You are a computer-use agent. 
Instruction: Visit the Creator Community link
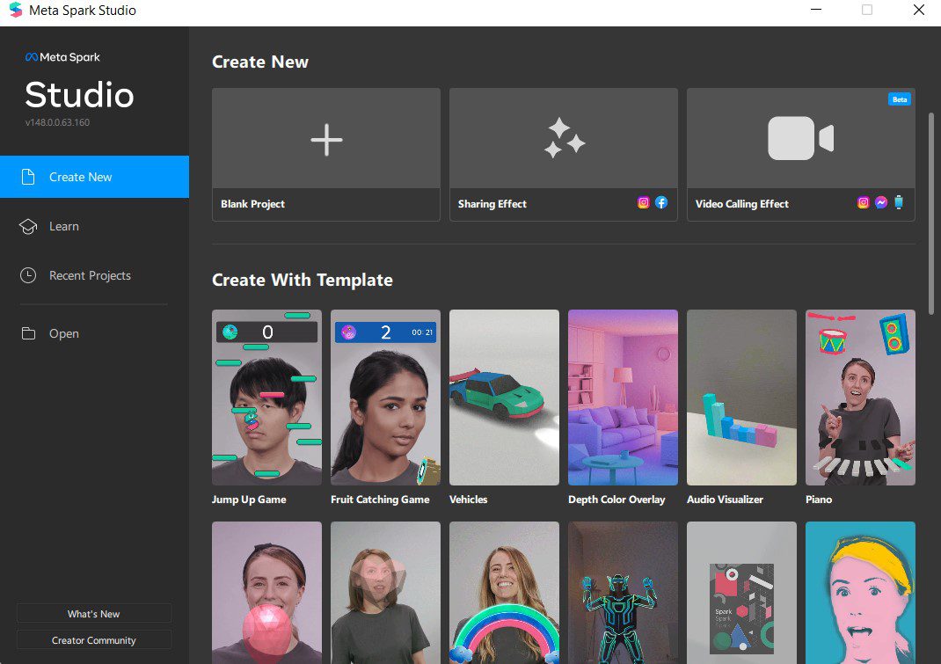tap(94, 640)
